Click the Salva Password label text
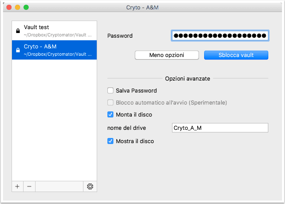Image resolution: width=285 pixels, height=204 pixels. [x=137, y=90]
